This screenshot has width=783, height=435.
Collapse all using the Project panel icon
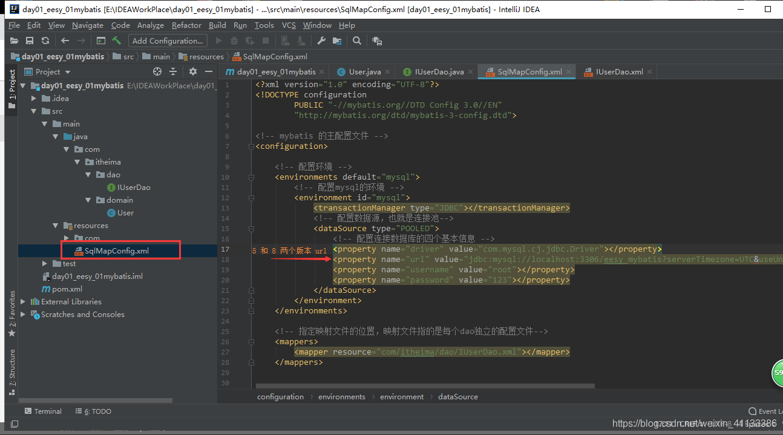(x=173, y=71)
